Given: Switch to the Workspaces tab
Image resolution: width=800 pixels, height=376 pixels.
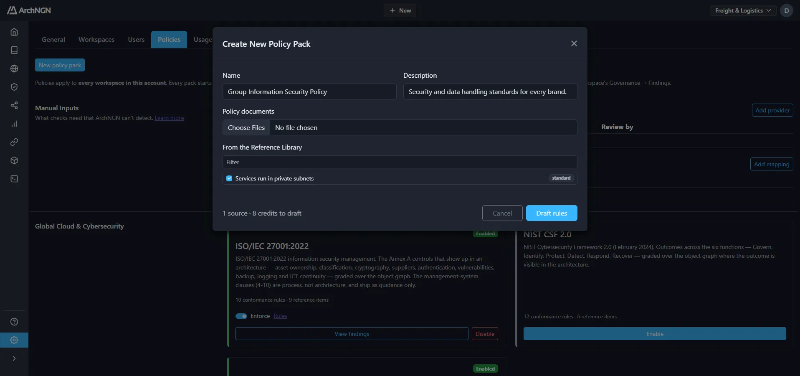Looking at the screenshot, I should (x=96, y=40).
